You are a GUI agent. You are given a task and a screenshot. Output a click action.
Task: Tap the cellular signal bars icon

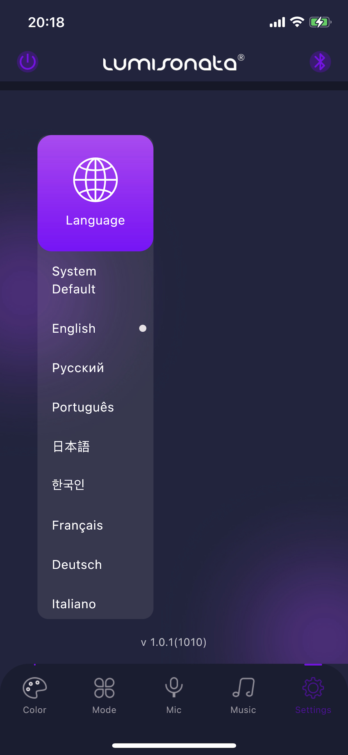pos(277,22)
